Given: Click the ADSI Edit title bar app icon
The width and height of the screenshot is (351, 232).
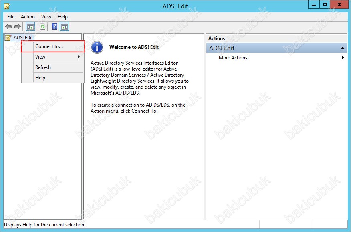Looking at the screenshot, I should [x=7, y=6].
